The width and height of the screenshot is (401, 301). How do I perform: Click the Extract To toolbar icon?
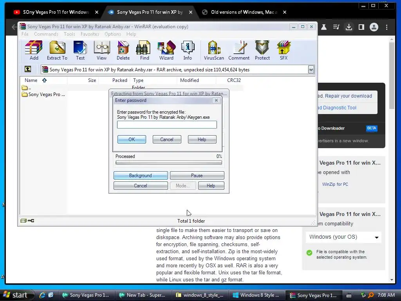pyautogui.click(x=57, y=50)
